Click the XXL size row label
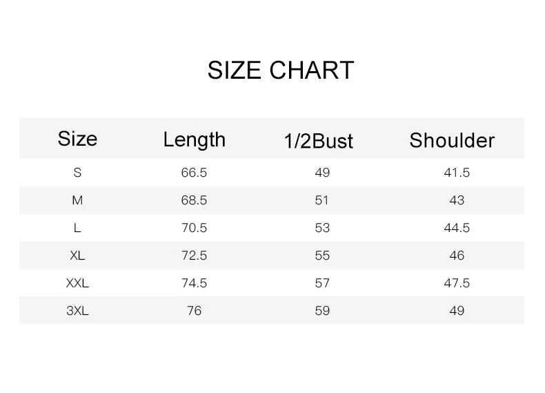The height and width of the screenshot is (393, 545). [77, 283]
